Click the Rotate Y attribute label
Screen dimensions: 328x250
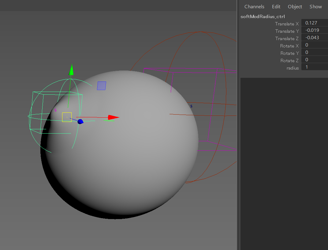click(290, 53)
